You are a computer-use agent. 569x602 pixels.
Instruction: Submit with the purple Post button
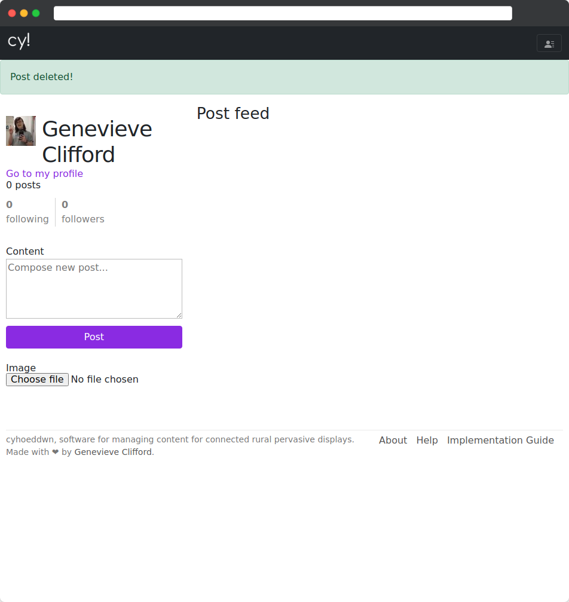(x=94, y=337)
